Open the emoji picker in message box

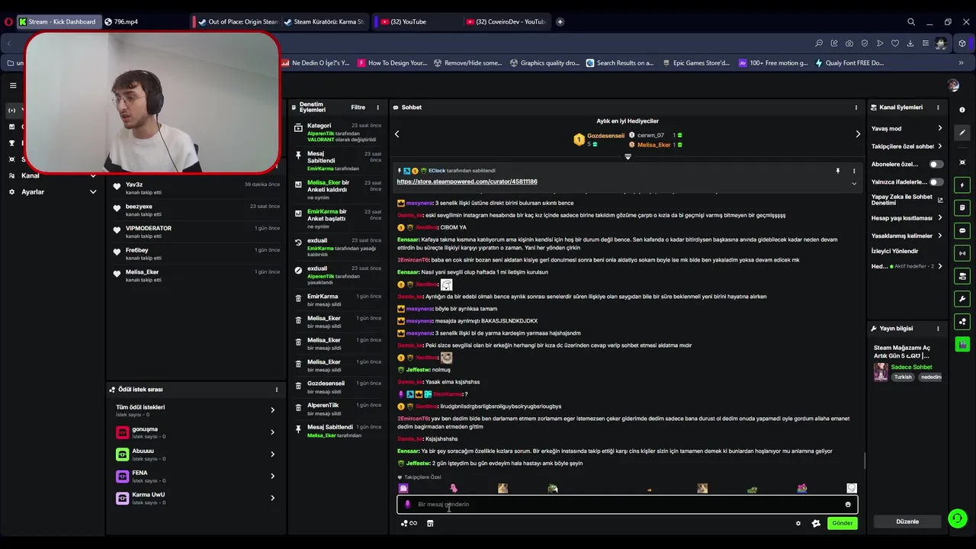(848, 504)
